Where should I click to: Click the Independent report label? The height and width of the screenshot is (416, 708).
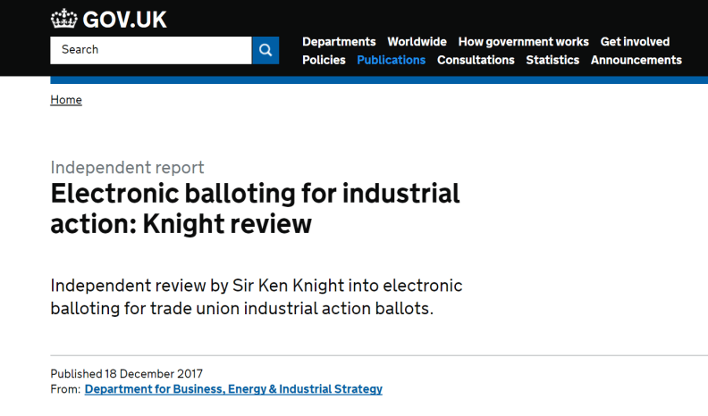127,167
